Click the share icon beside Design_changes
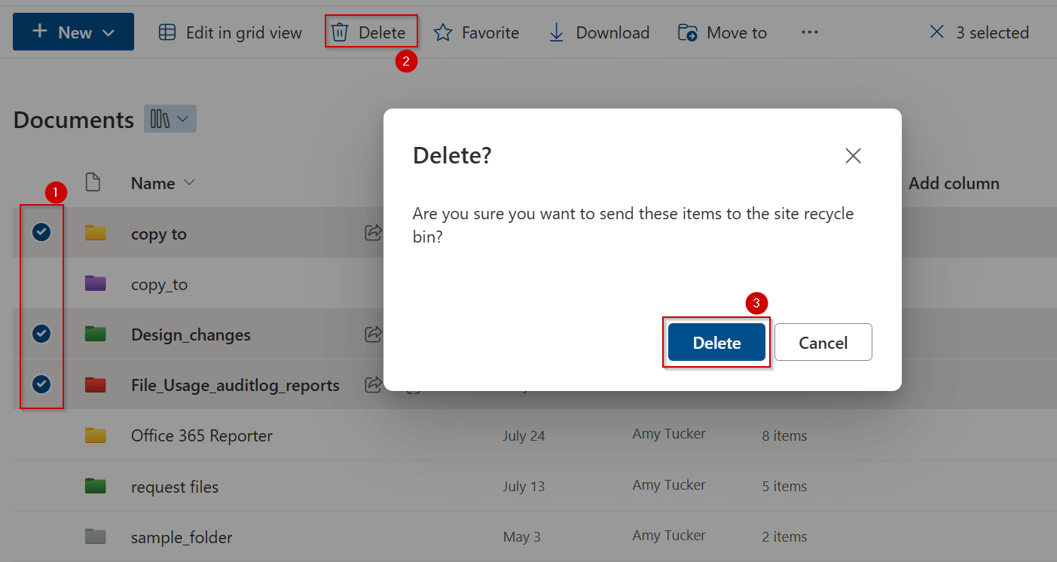The width and height of the screenshot is (1057, 562). click(x=373, y=334)
